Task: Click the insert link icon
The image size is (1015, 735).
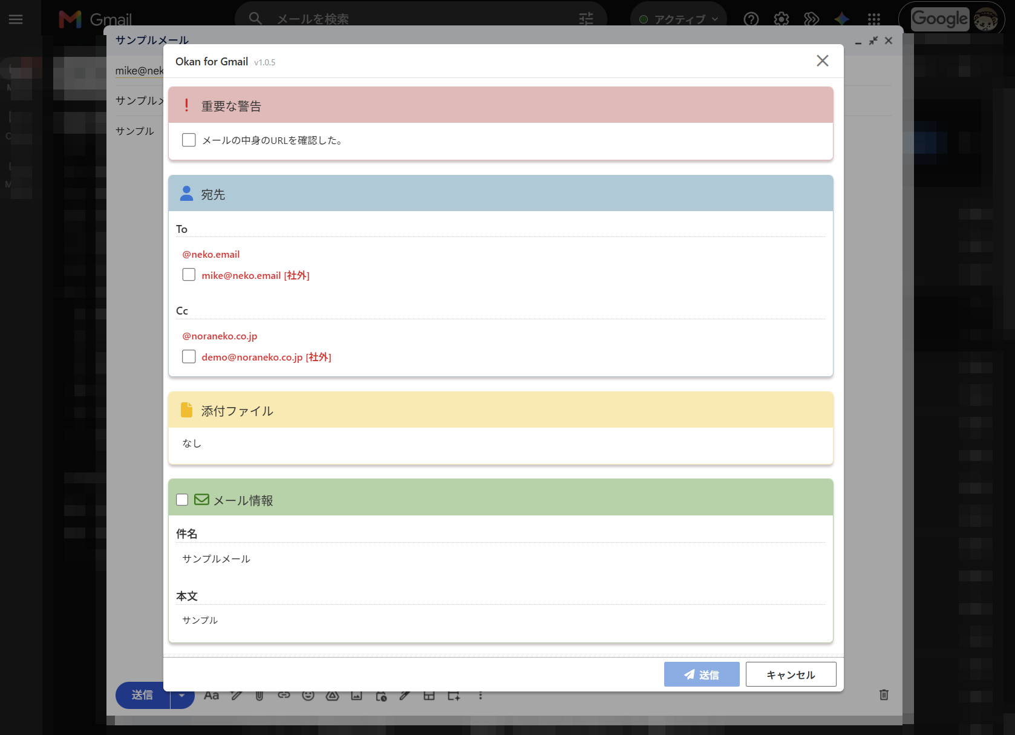Action: coord(284,695)
